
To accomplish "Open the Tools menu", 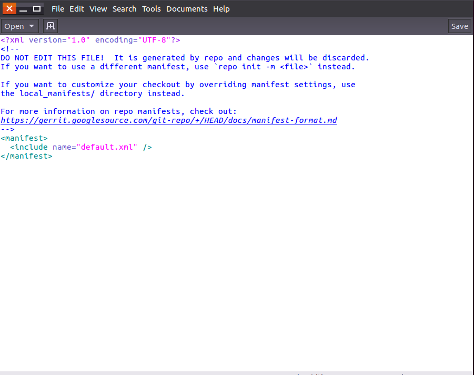I will [152, 9].
